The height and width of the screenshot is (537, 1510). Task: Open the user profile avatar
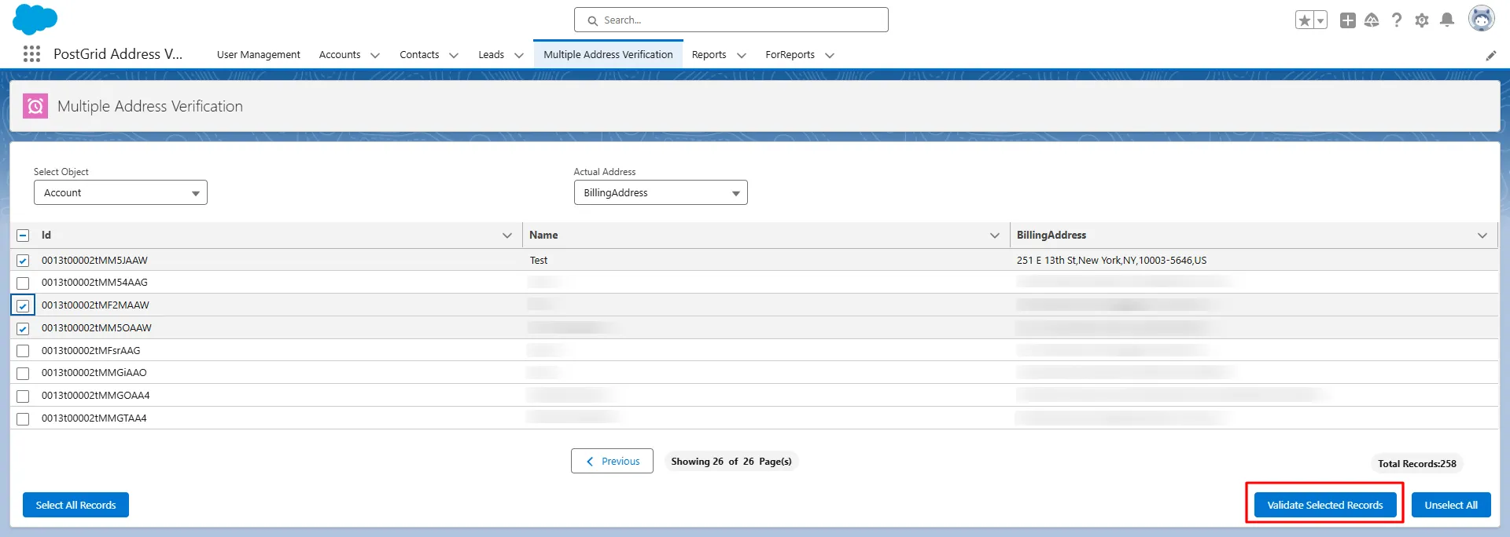pyautogui.click(x=1482, y=19)
